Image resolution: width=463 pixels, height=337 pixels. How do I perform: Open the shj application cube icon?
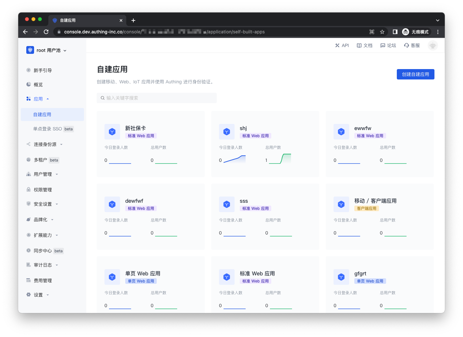click(227, 132)
